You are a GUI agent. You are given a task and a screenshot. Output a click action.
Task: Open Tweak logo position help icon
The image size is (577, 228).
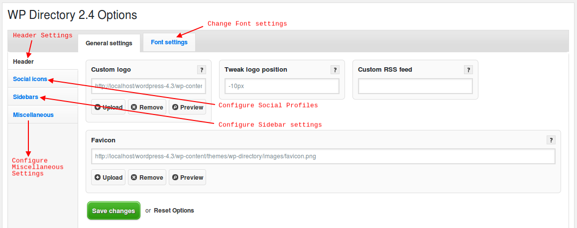335,70
